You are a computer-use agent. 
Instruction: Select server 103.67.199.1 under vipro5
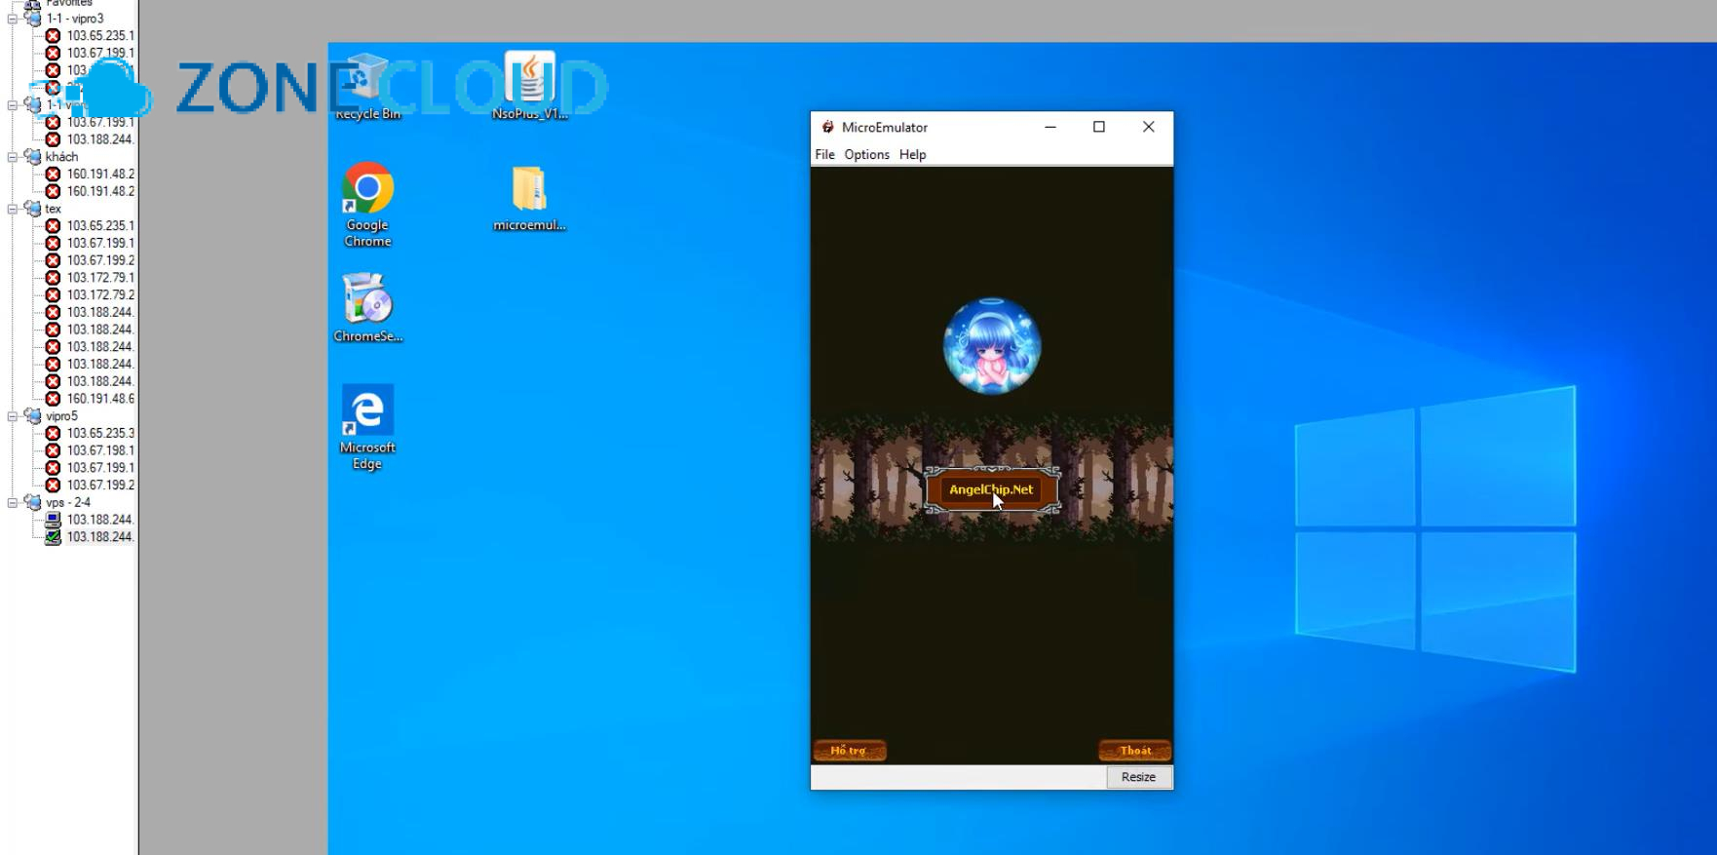pyautogui.click(x=100, y=468)
